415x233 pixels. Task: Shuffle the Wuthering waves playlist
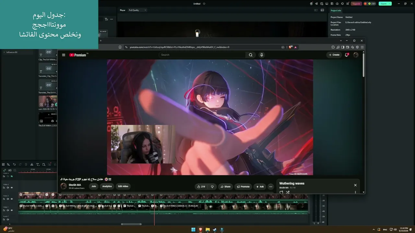(x=288, y=192)
